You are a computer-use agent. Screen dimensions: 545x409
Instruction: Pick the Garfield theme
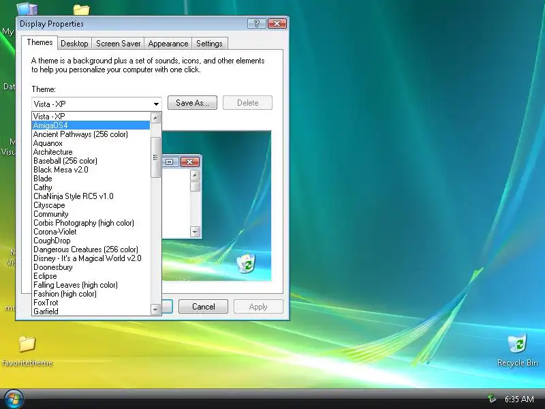coord(91,312)
